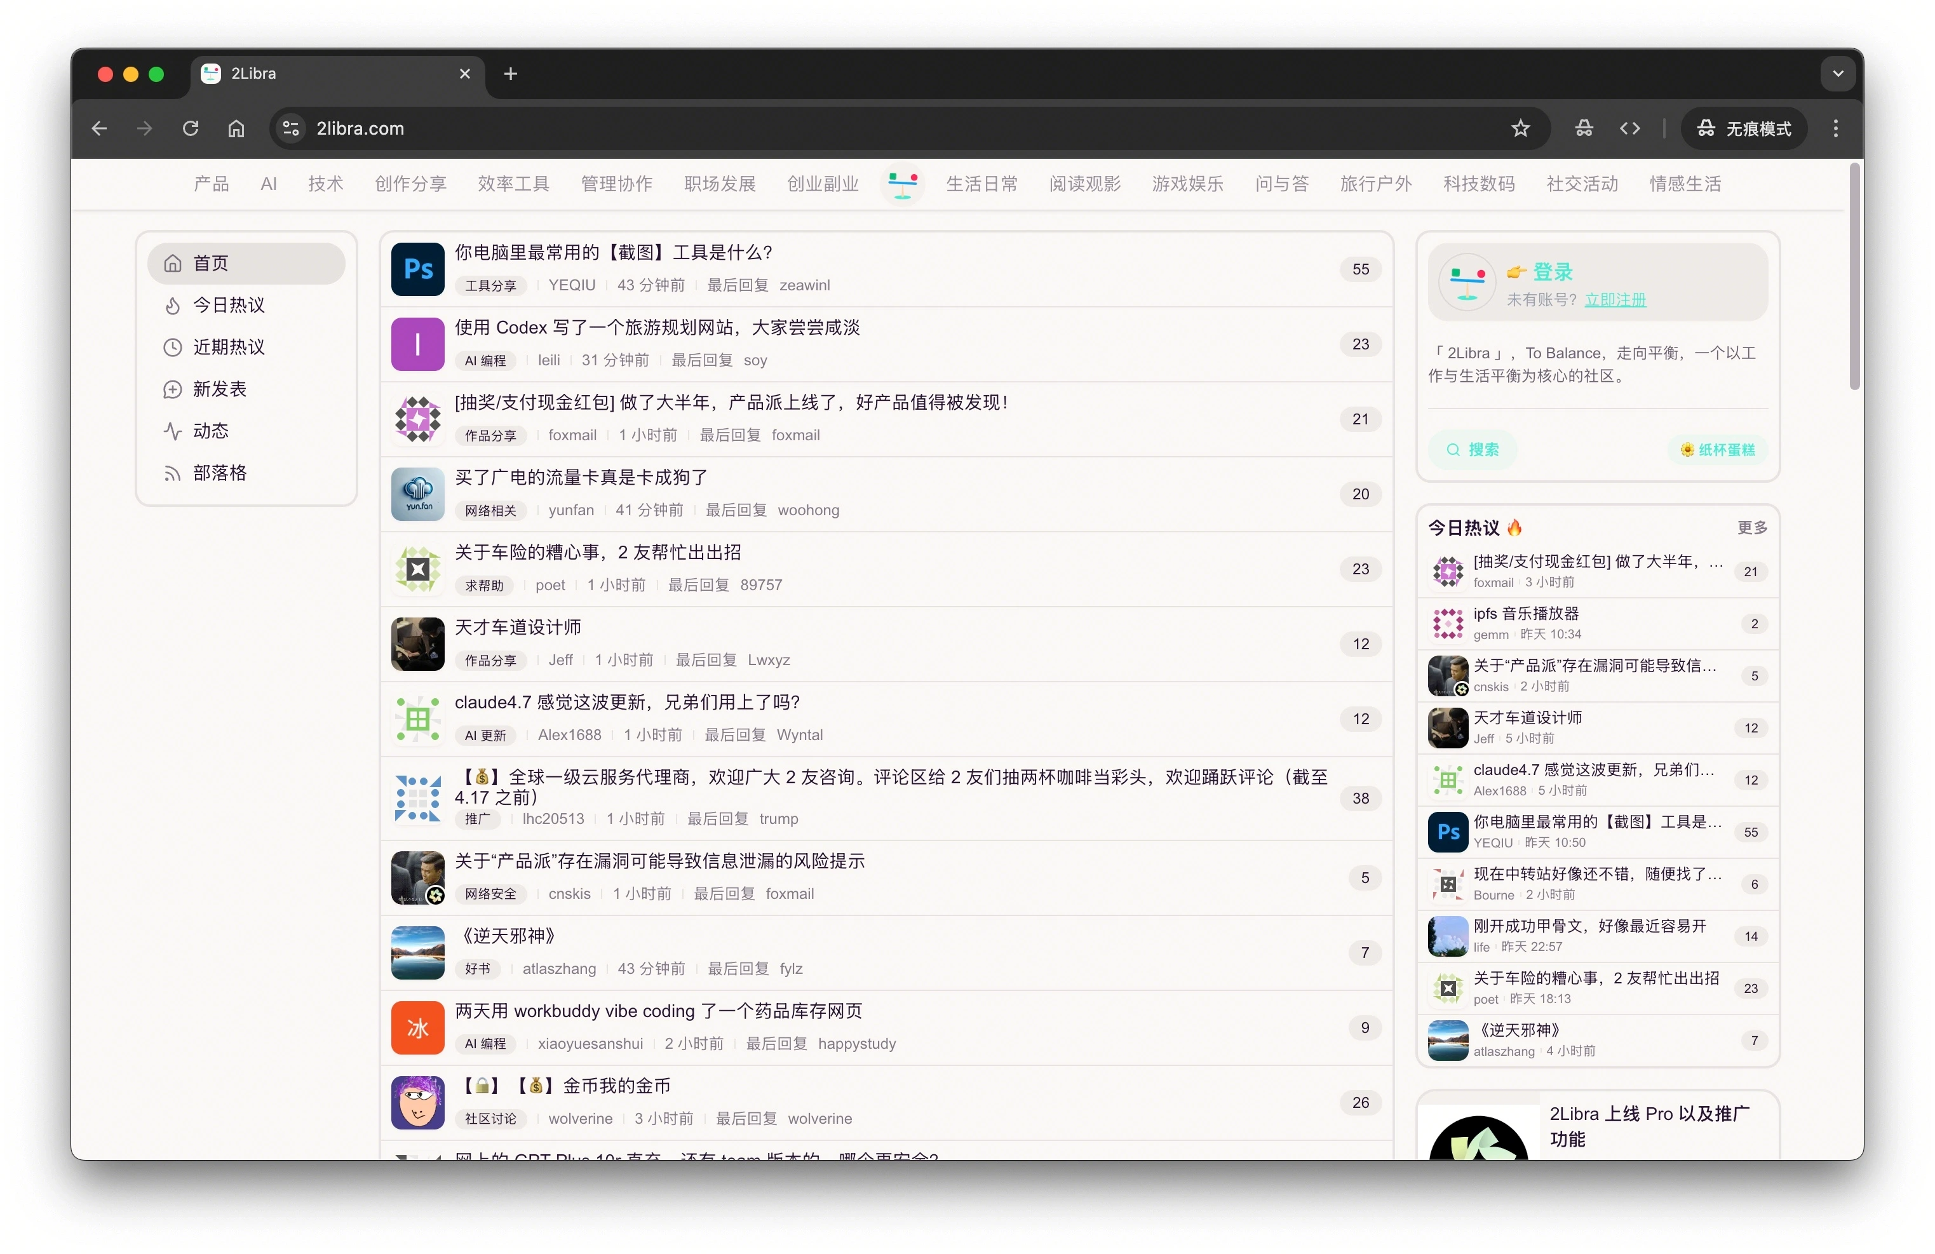Open the site info icon beside the URL

coord(291,128)
